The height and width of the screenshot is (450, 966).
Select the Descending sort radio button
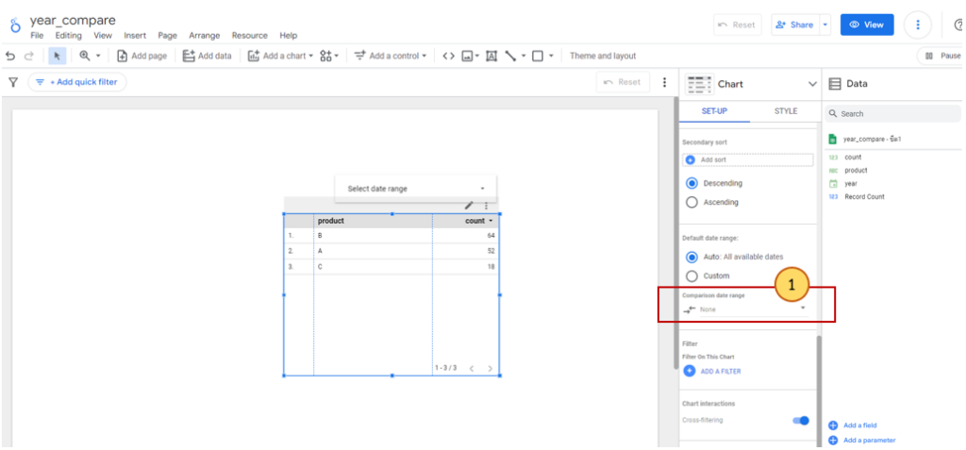(x=692, y=183)
